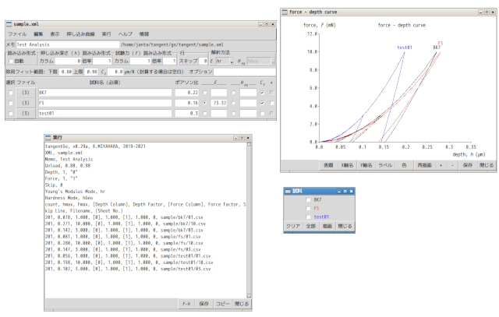Toggle the + column checkbox for FS
The height and width of the screenshot is (317, 499).
pyautogui.click(x=272, y=103)
